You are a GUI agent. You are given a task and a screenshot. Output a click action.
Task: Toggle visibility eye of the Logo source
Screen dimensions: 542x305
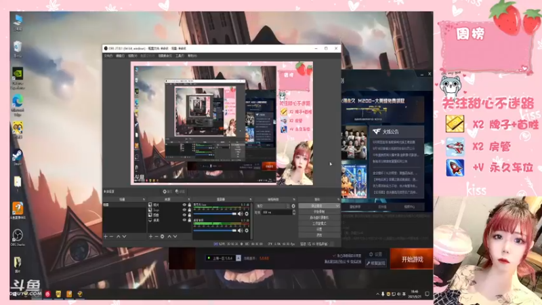184,210
